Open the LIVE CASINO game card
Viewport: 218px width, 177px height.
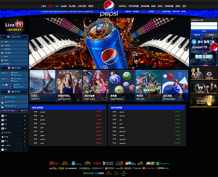[69, 85]
